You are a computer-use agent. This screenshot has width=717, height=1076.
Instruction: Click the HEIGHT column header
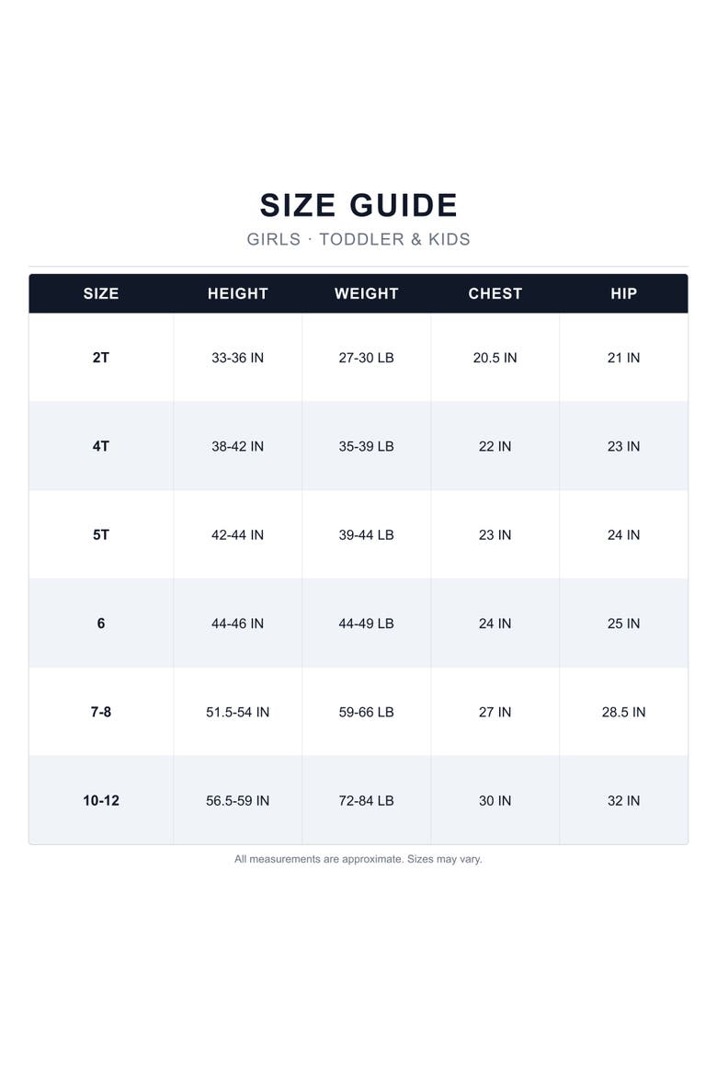pyautogui.click(x=237, y=293)
